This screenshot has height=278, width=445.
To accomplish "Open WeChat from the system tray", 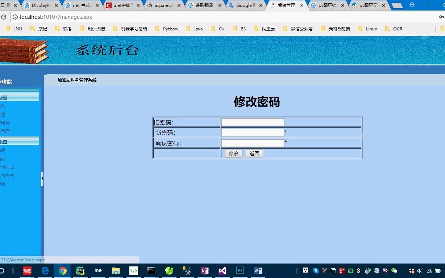I will point(394,271).
